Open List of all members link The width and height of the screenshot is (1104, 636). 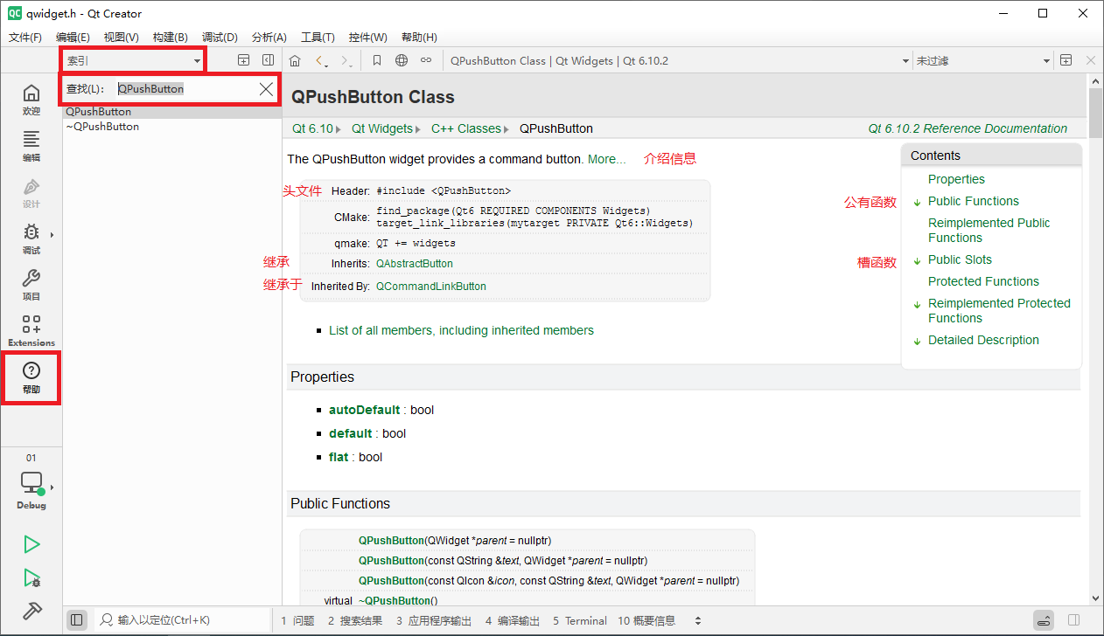point(461,330)
